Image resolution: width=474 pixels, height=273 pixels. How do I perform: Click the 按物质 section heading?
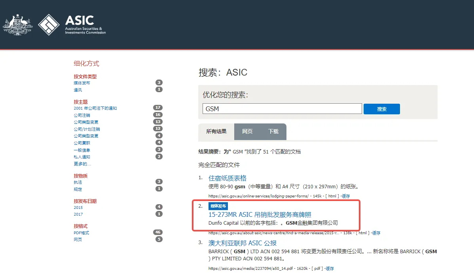pyautogui.click(x=81, y=176)
